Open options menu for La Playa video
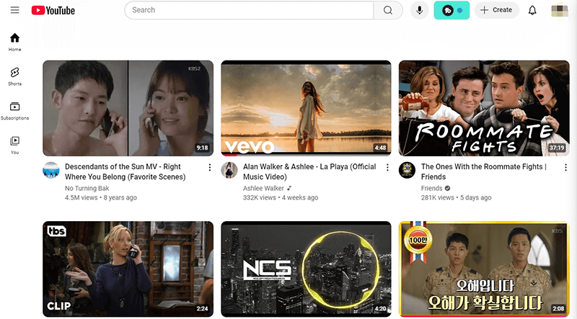577x319 pixels. 388,168
